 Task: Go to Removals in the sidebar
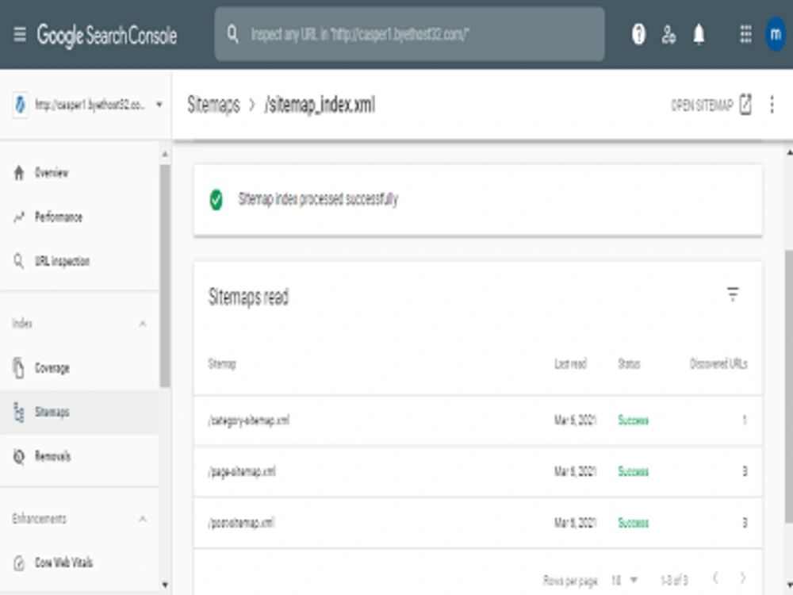(x=52, y=456)
